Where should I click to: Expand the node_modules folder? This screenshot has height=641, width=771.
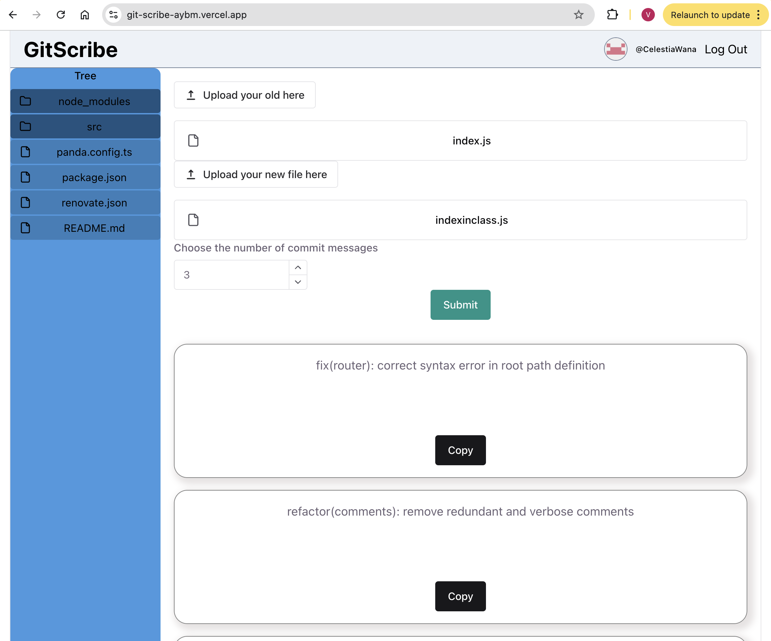click(x=85, y=101)
